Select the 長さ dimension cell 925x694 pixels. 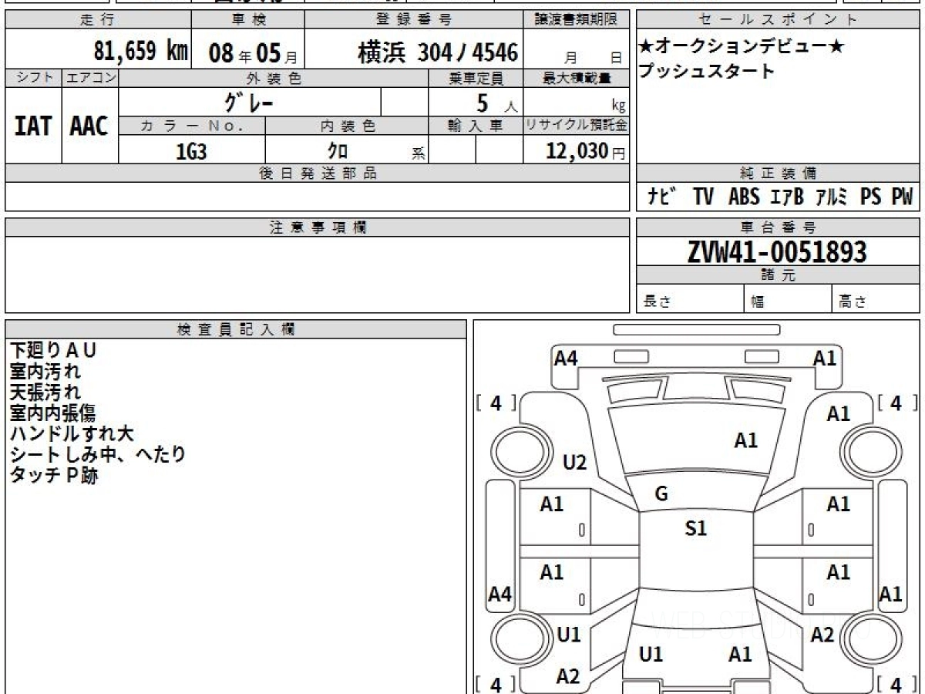click(691, 298)
